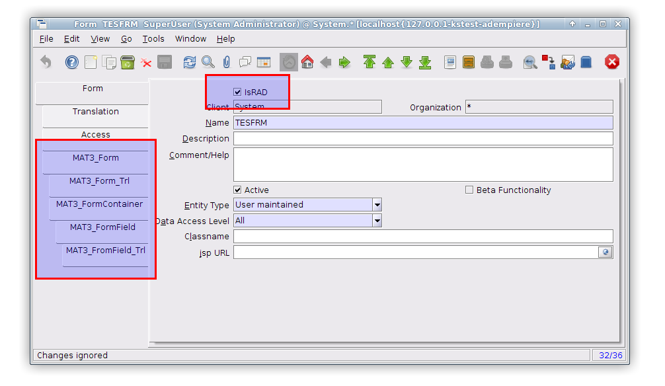Uncheck the Active checkbox
Screen dimensions: 665x386
[x=237, y=190]
